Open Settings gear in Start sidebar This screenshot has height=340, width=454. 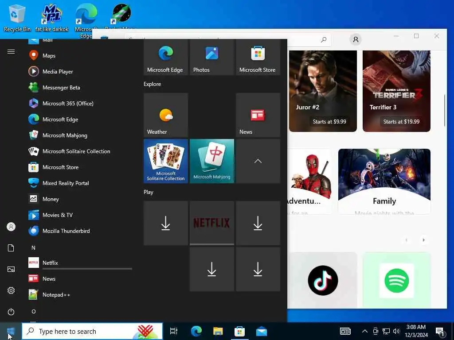(11, 290)
